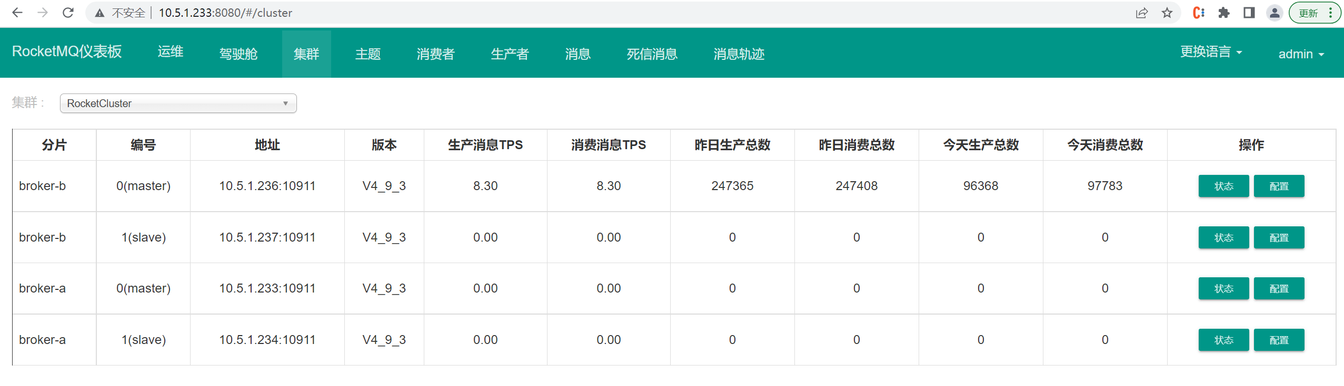Click 配置 for broker-b slave row

point(1279,237)
